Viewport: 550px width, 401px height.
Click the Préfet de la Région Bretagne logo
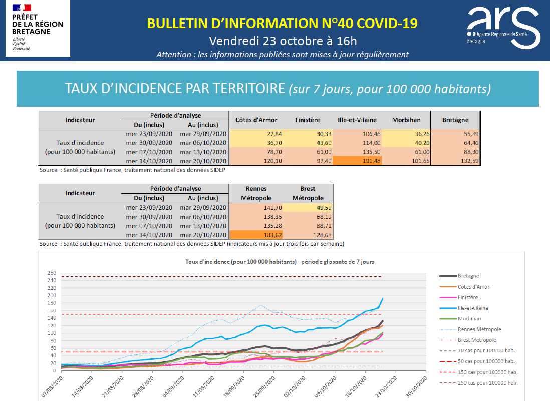pyautogui.click(x=38, y=28)
